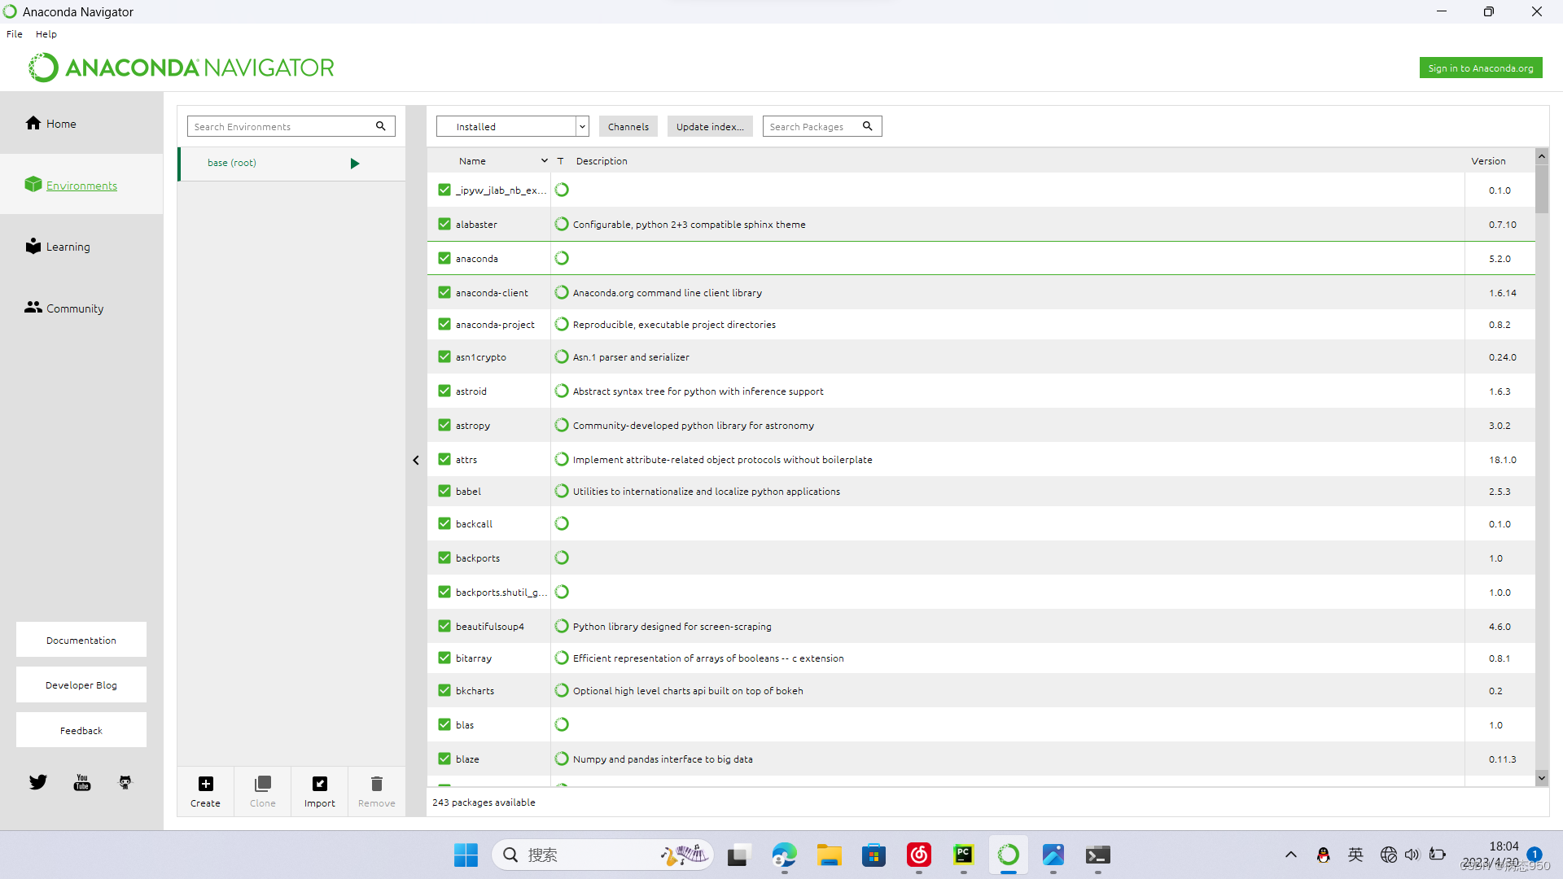Toggle the beautifulsoup4 package checkbox
Screen dimensions: 1563x879
[444, 626]
